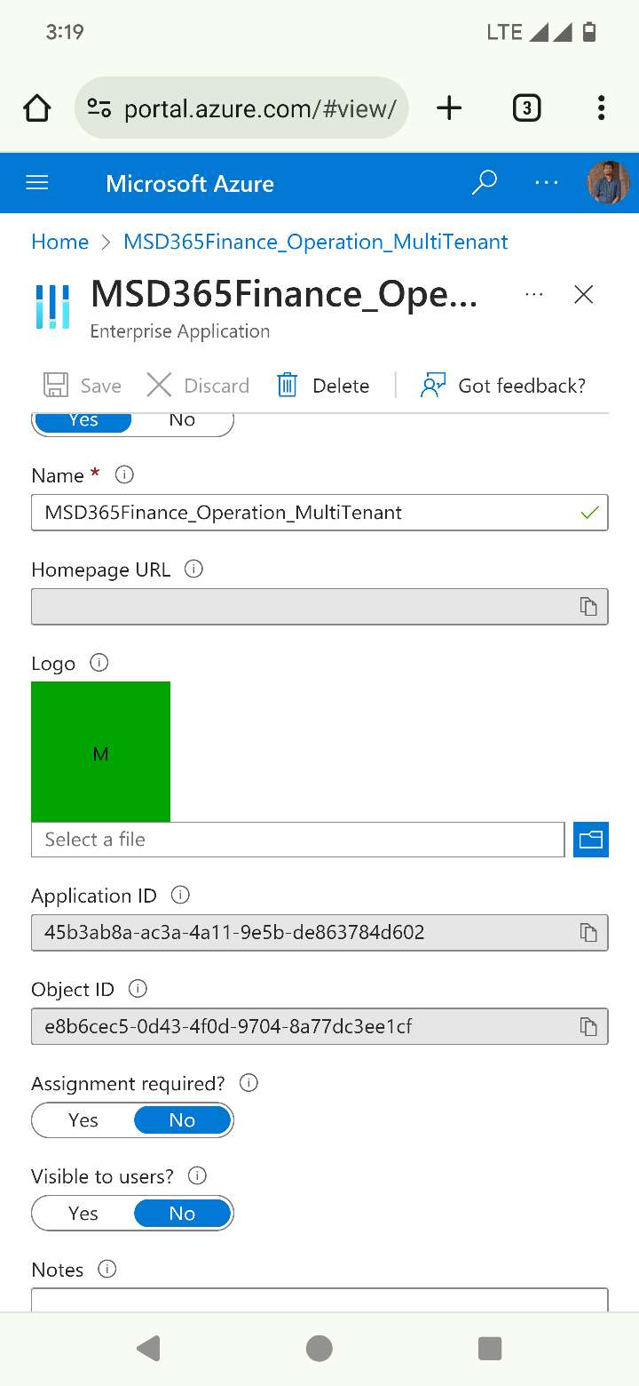The width and height of the screenshot is (639, 1386).
Task: Open the browser three-dot overflow menu
Action: pyautogui.click(x=601, y=108)
